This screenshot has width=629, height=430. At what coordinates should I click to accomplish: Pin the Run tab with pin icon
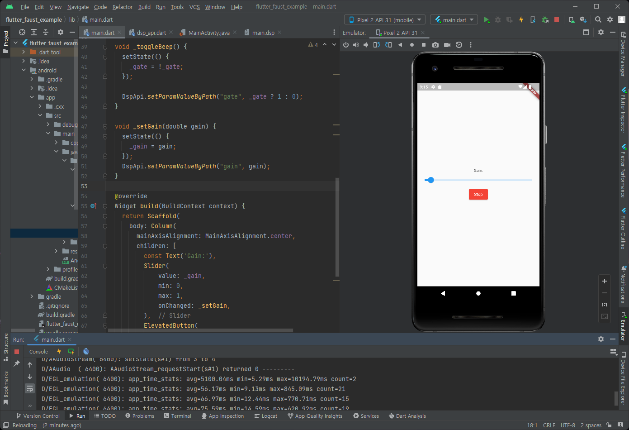(x=17, y=363)
